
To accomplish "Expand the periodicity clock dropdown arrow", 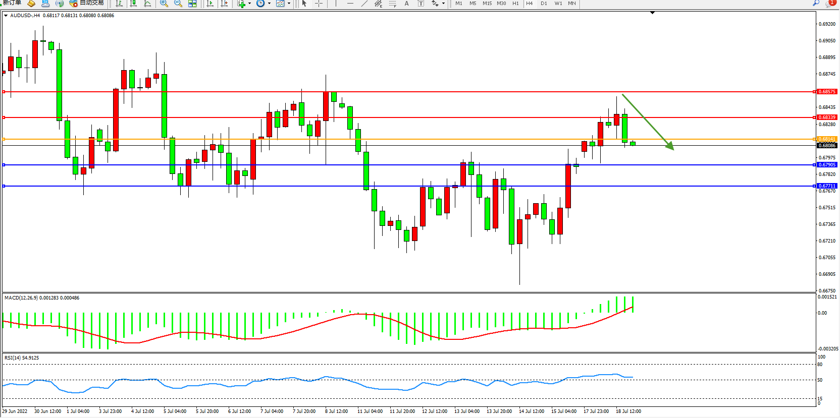I will click(x=269, y=4).
